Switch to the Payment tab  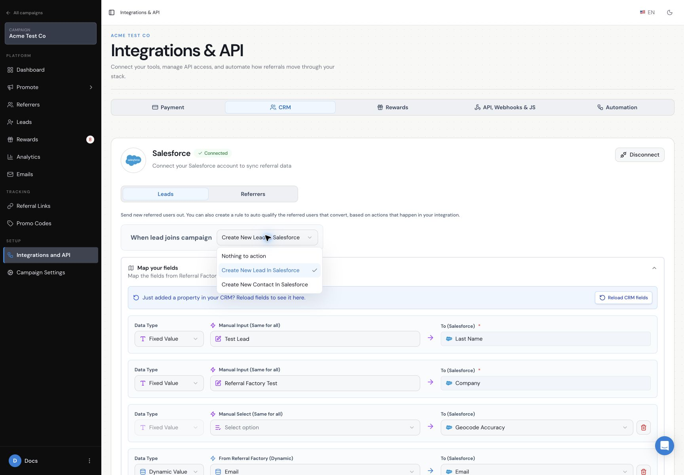tap(168, 107)
